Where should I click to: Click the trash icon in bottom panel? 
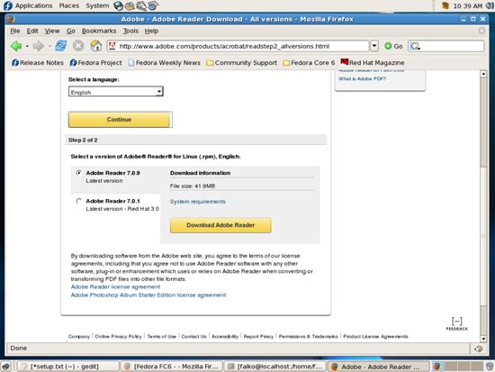click(x=490, y=367)
